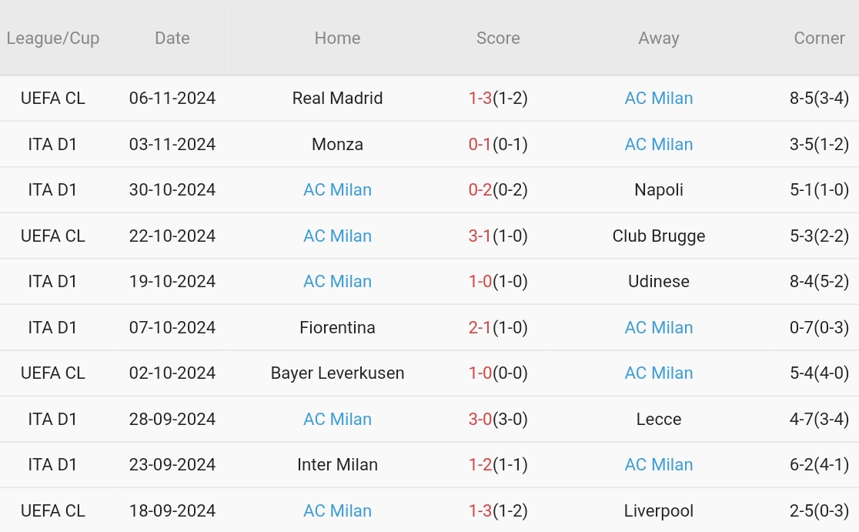The height and width of the screenshot is (532, 859).
Task: Select the Liverpool team name
Action: point(659,510)
